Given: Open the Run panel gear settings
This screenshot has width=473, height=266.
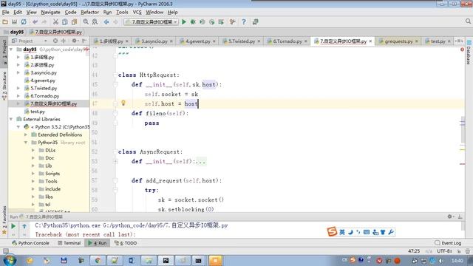Looking at the screenshot, I should pyautogui.click(x=450, y=216).
